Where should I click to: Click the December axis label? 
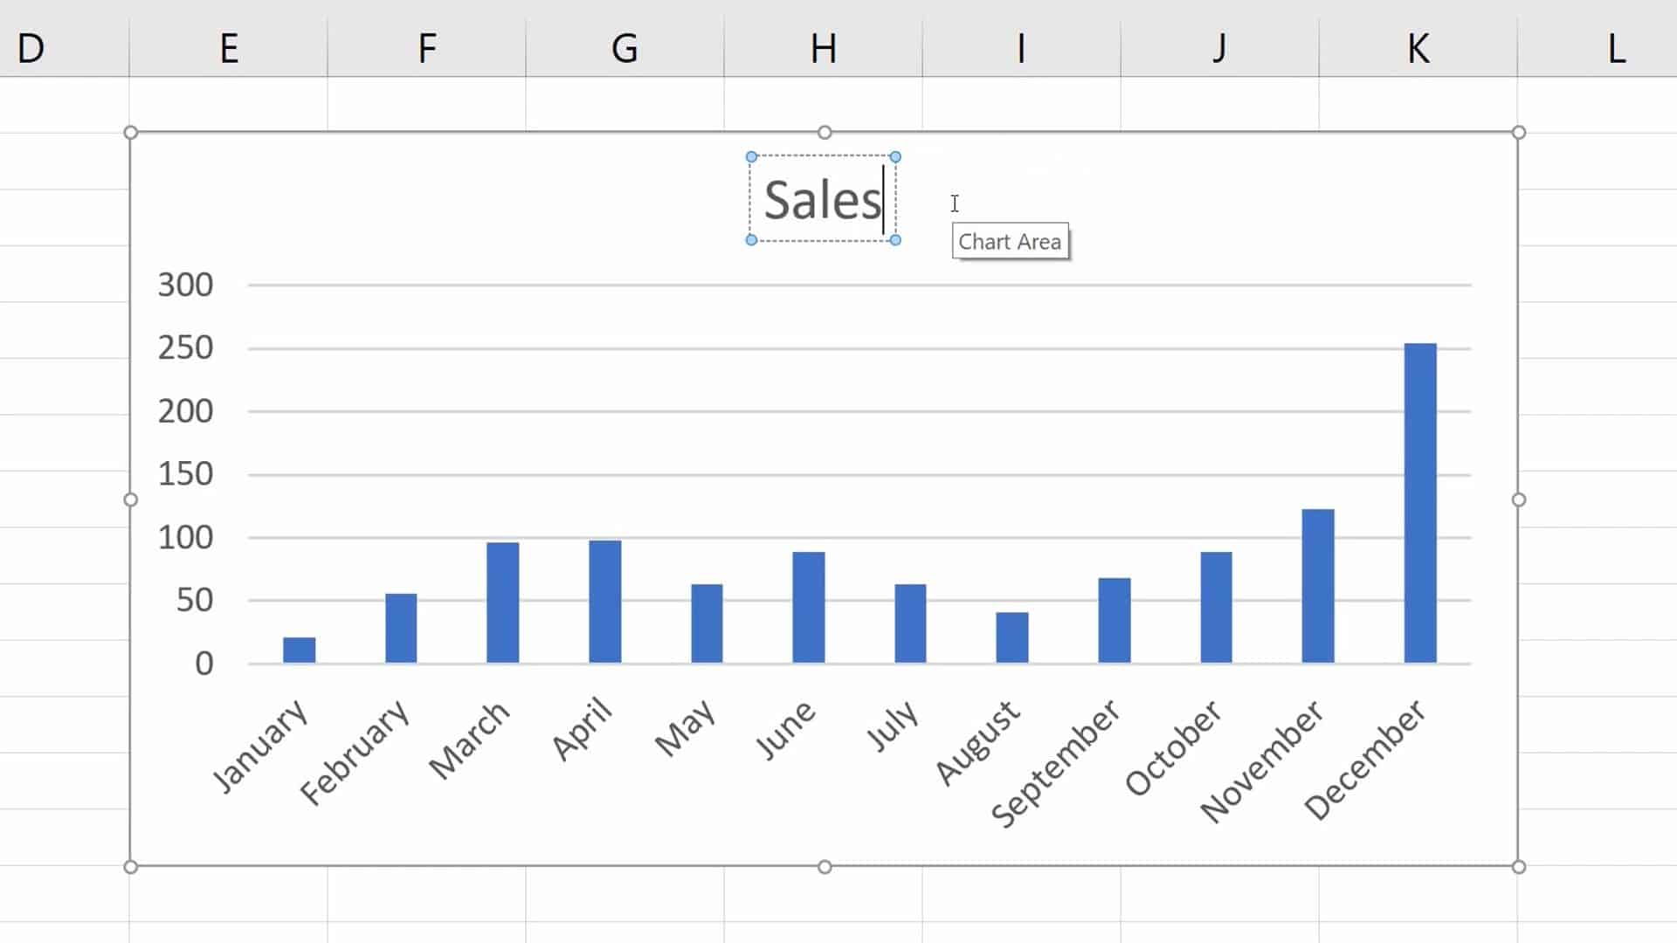click(1365, 760)
